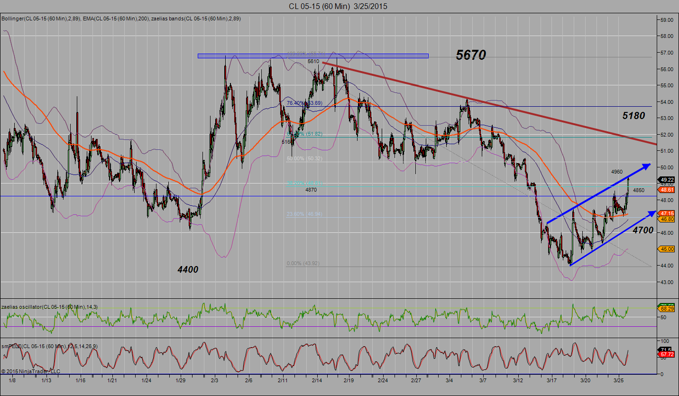The image size is (679, 396).
Task: Click the 3/25 date on the time axis
Action: click(x=619, y=380)
